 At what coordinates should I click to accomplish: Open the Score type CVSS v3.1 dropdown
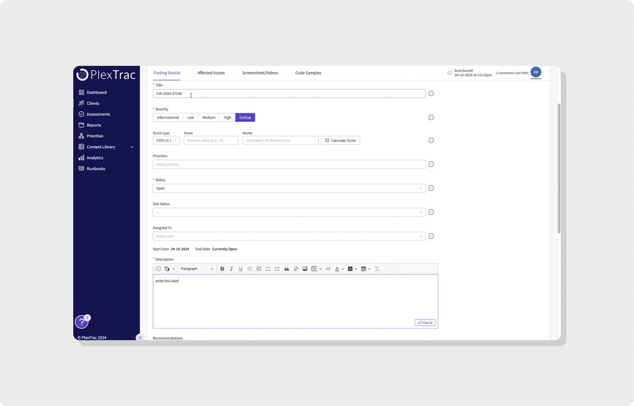(x=166, y=140)
